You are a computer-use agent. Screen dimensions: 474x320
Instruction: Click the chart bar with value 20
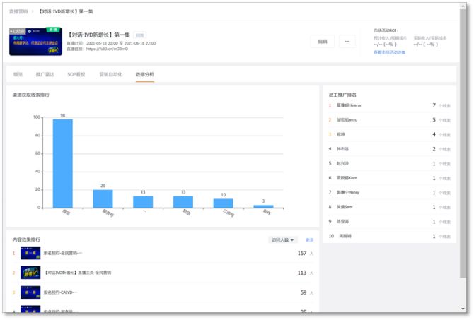(x=103, y=198)
